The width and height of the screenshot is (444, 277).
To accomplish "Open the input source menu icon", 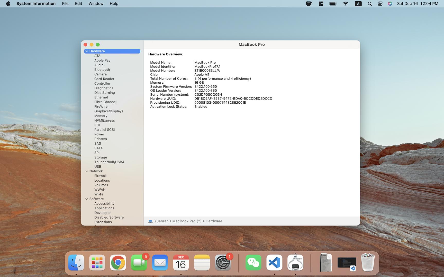I will click(358, 4).
